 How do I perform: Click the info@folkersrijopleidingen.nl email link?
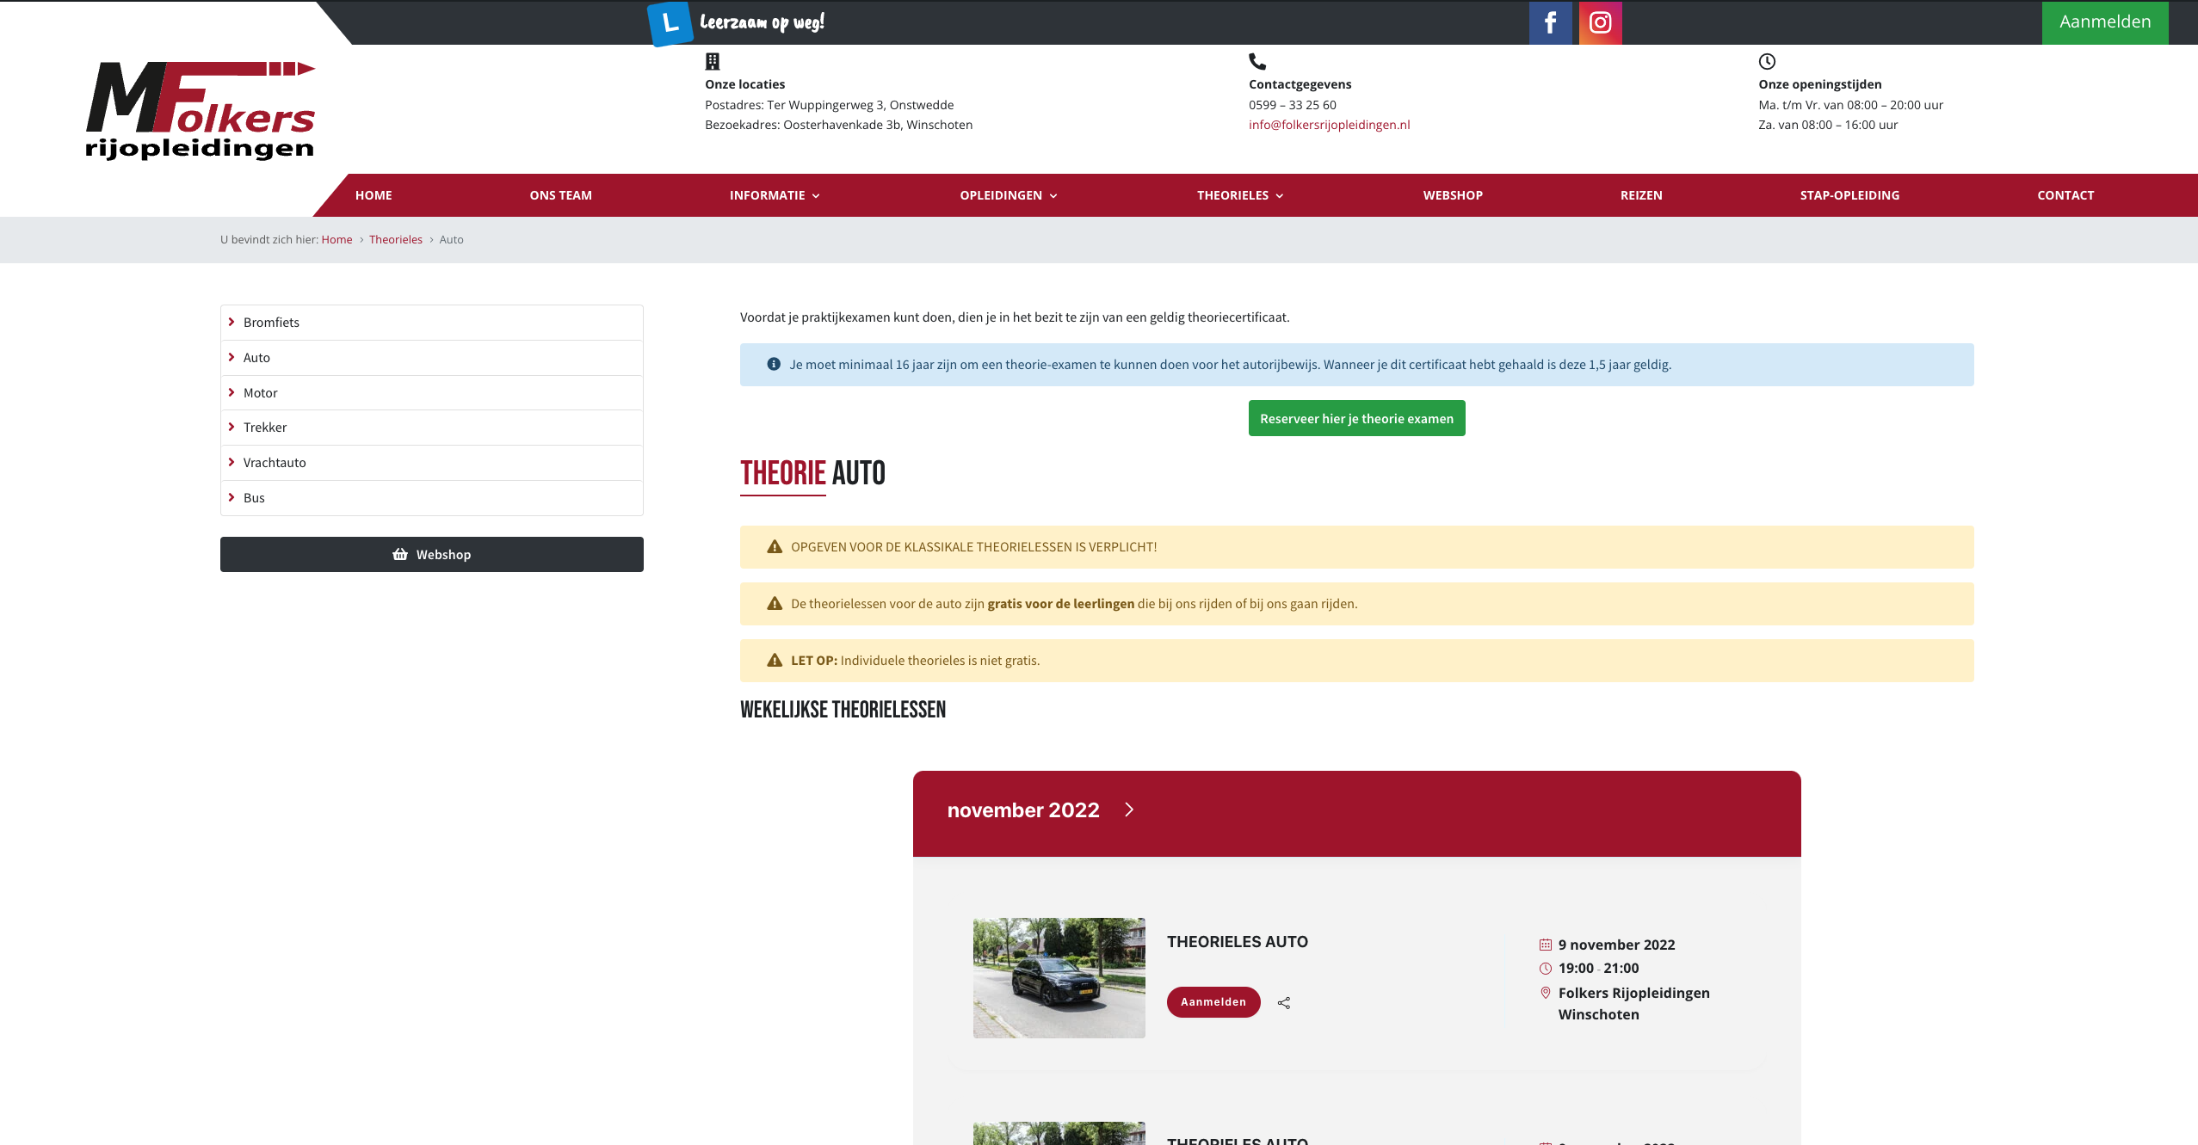coord(1329,125)
